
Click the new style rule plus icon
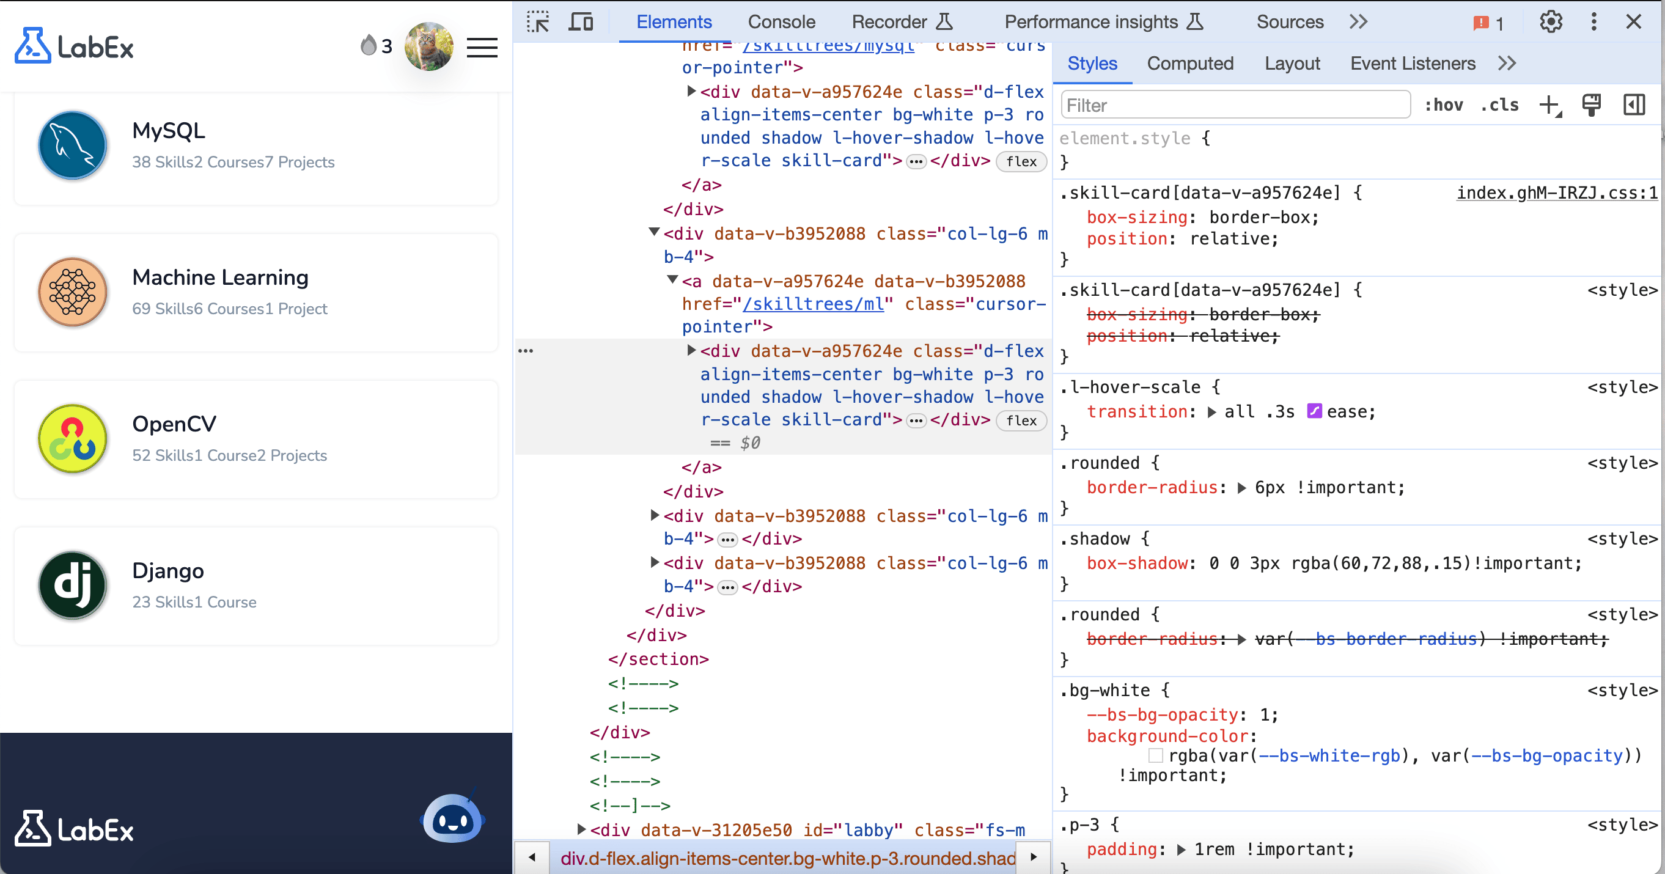[1550, 105]
